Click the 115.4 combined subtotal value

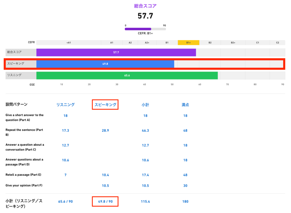click(x=145, y=202)
